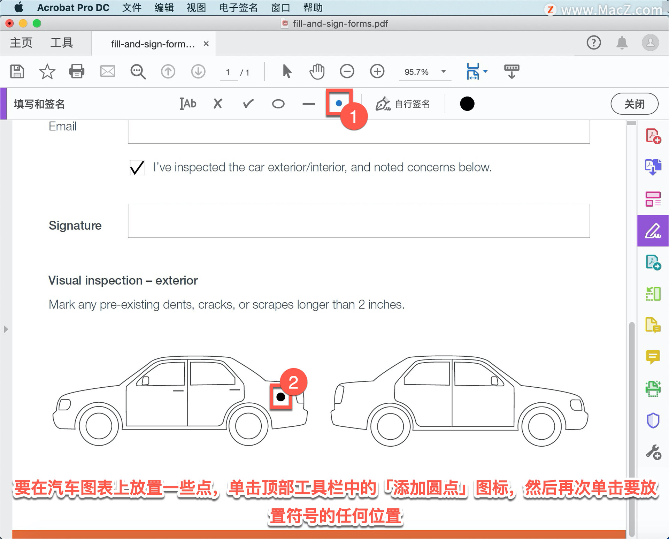Open the 文件 menu
The width and height of the screenshot is (669, 539).
pos(132,7)
